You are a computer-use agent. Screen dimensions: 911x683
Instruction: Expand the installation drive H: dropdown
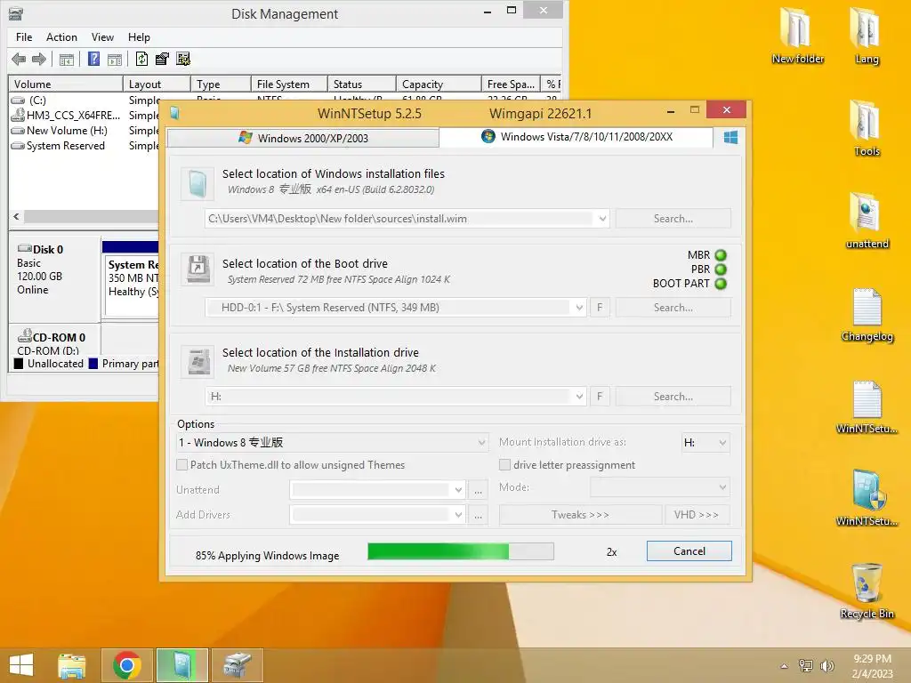(x=579, y=397)
